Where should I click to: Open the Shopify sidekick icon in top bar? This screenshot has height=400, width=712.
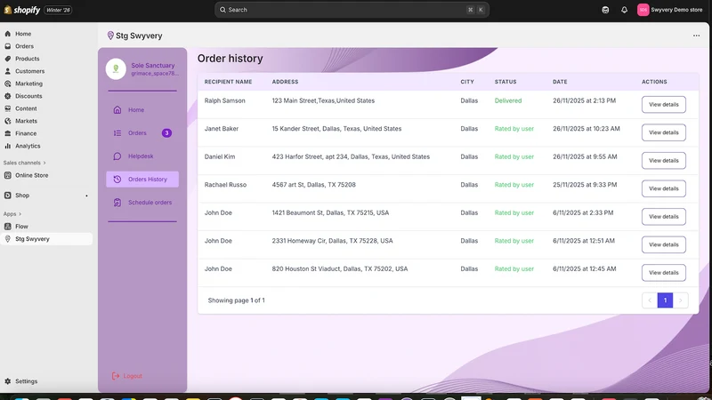click(605, 10)
